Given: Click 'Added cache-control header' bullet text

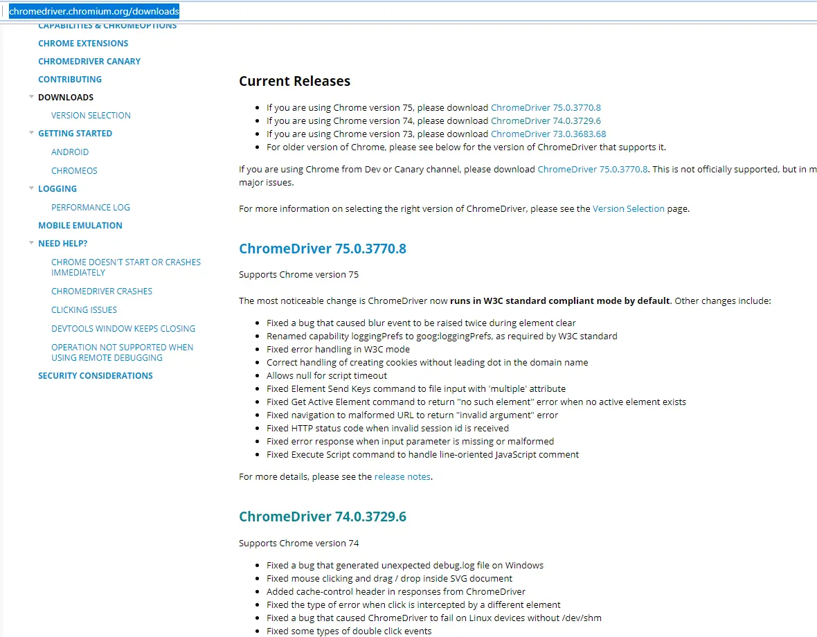Looking at the screenshot, I should point(396,592).
